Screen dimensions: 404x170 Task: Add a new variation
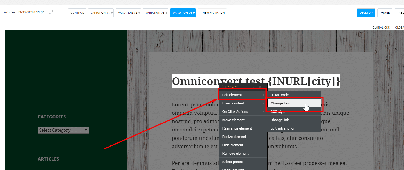tap(212, 13)
